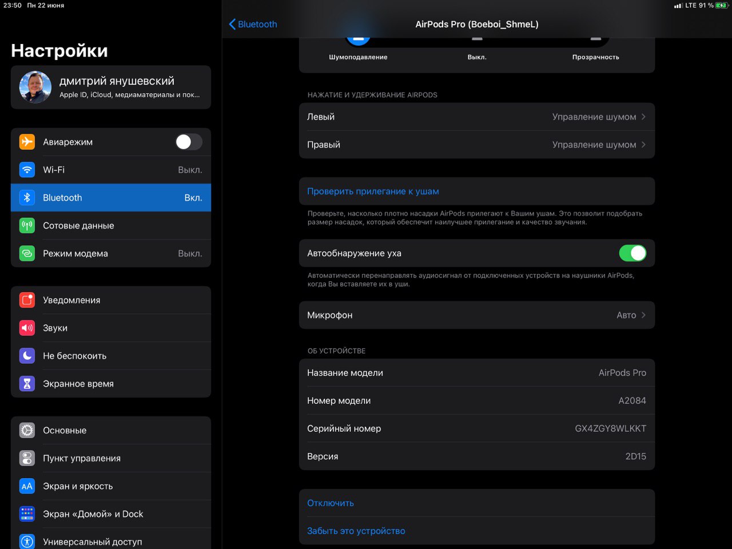The height and width of the screenshot is (549, 732).
Task: Tap the Wi-Fi icon in sidebar
Action: coord(27,170)
